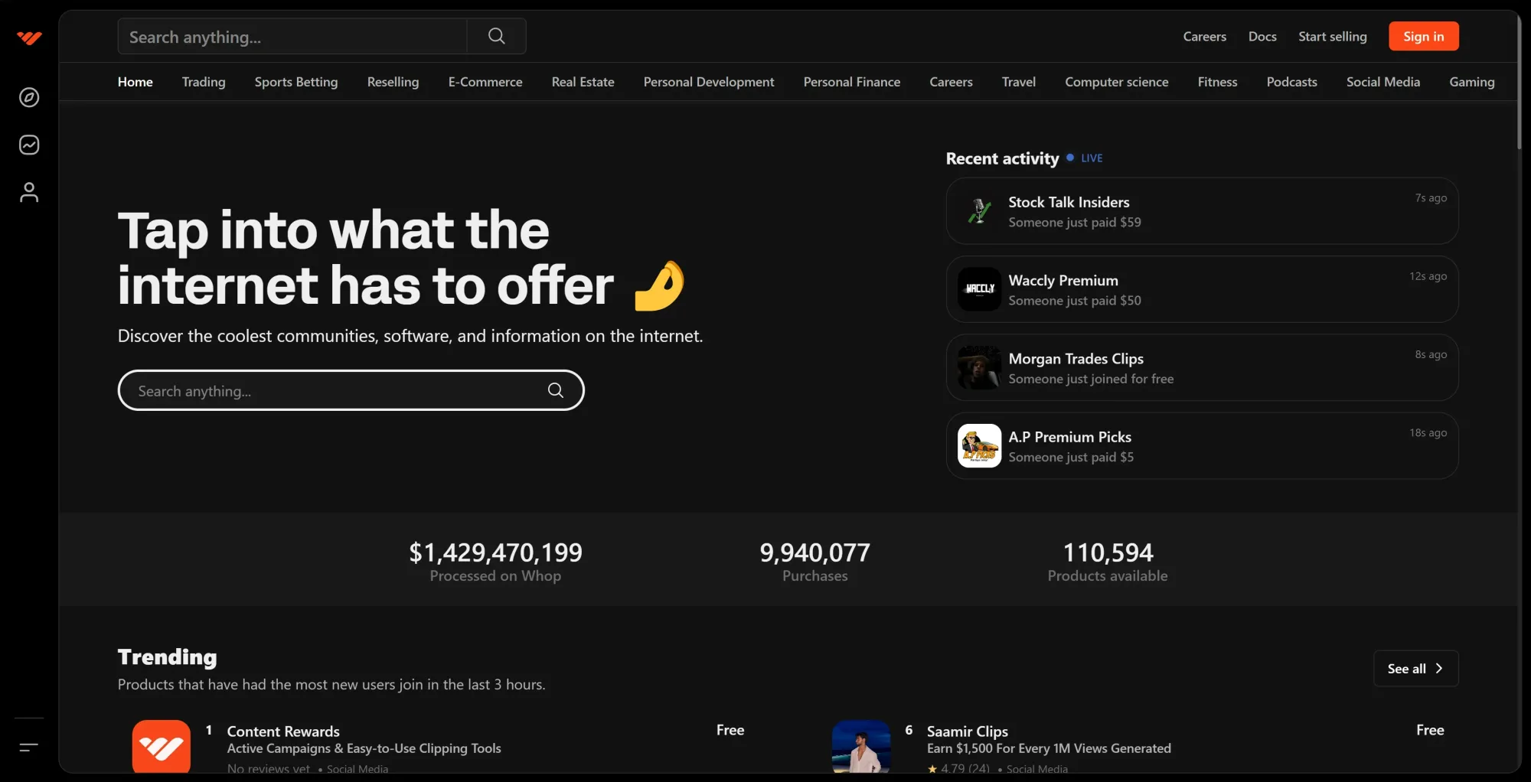1531x782 pixels.
Task: Click the page scrollbar thumb
Action: (x=1519, y=80)
